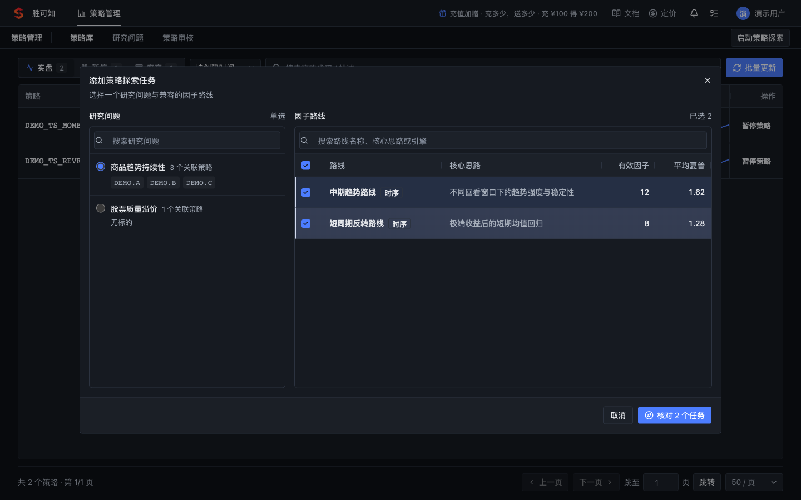Open the task list icon beside the bell
The width and height of the screenshot is (801, 500).
[x=714, y=13]
